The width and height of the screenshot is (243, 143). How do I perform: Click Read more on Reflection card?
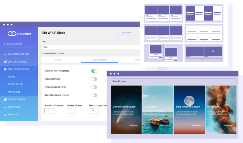pos(228,125)
